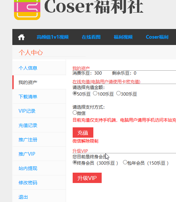Screen dimensions: 176x202
Task: Select 微信 as payment method
Action: pos(75,113)
